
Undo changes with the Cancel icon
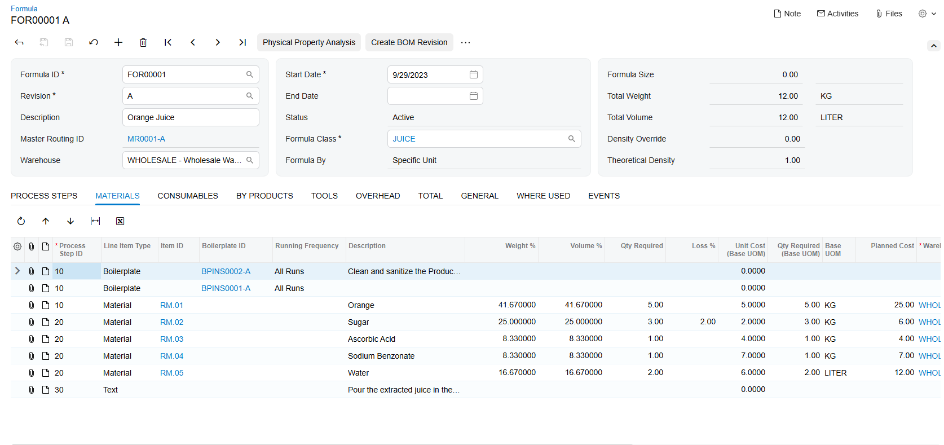(x=94, y=42)
